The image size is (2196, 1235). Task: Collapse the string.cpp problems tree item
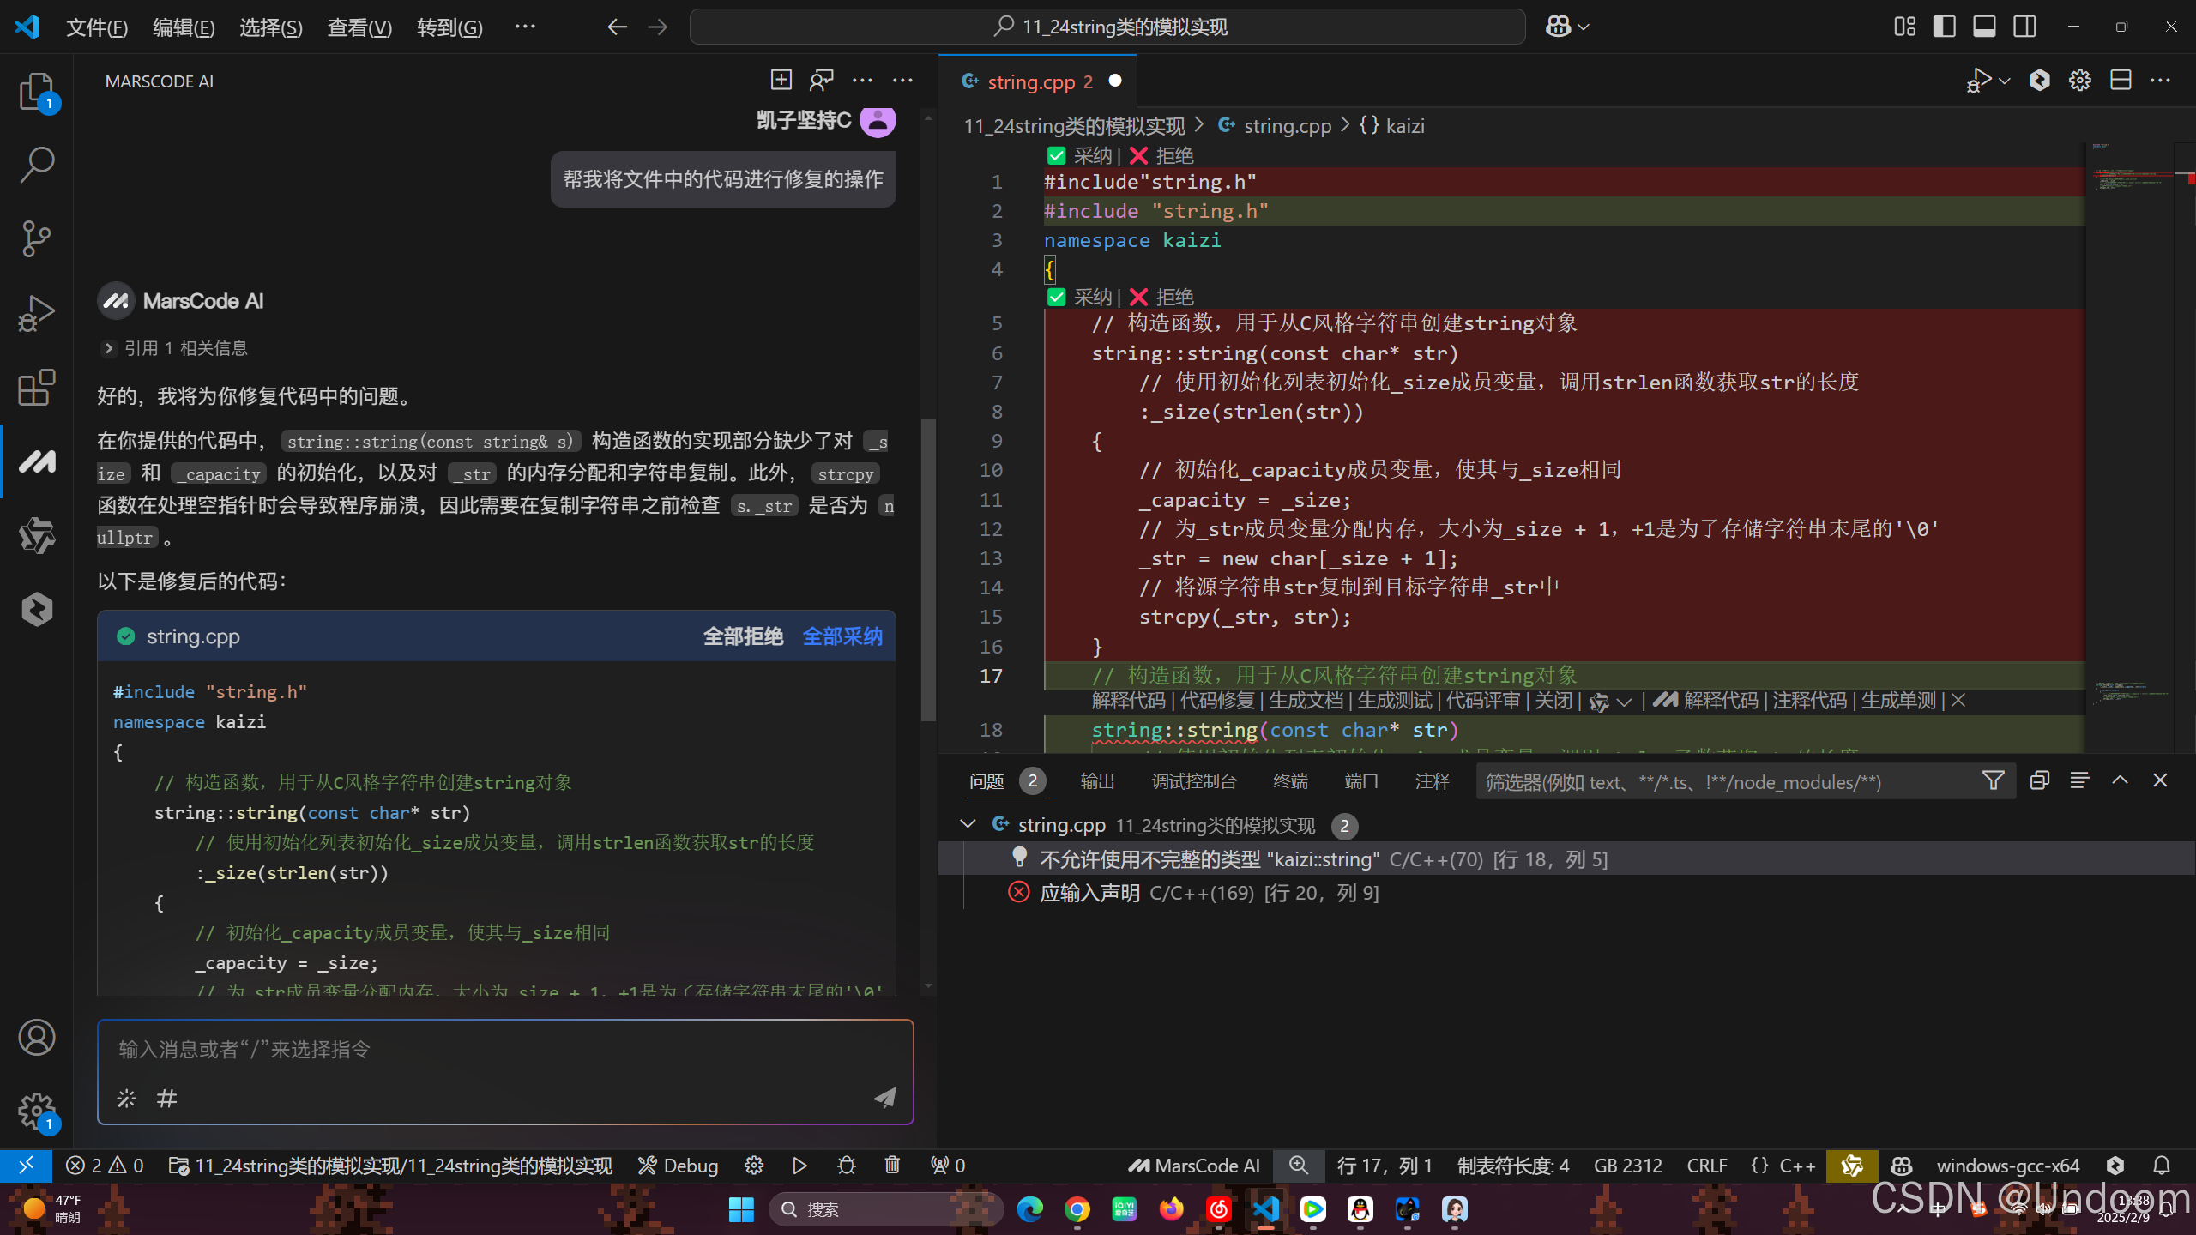click(x=968, y=824)
